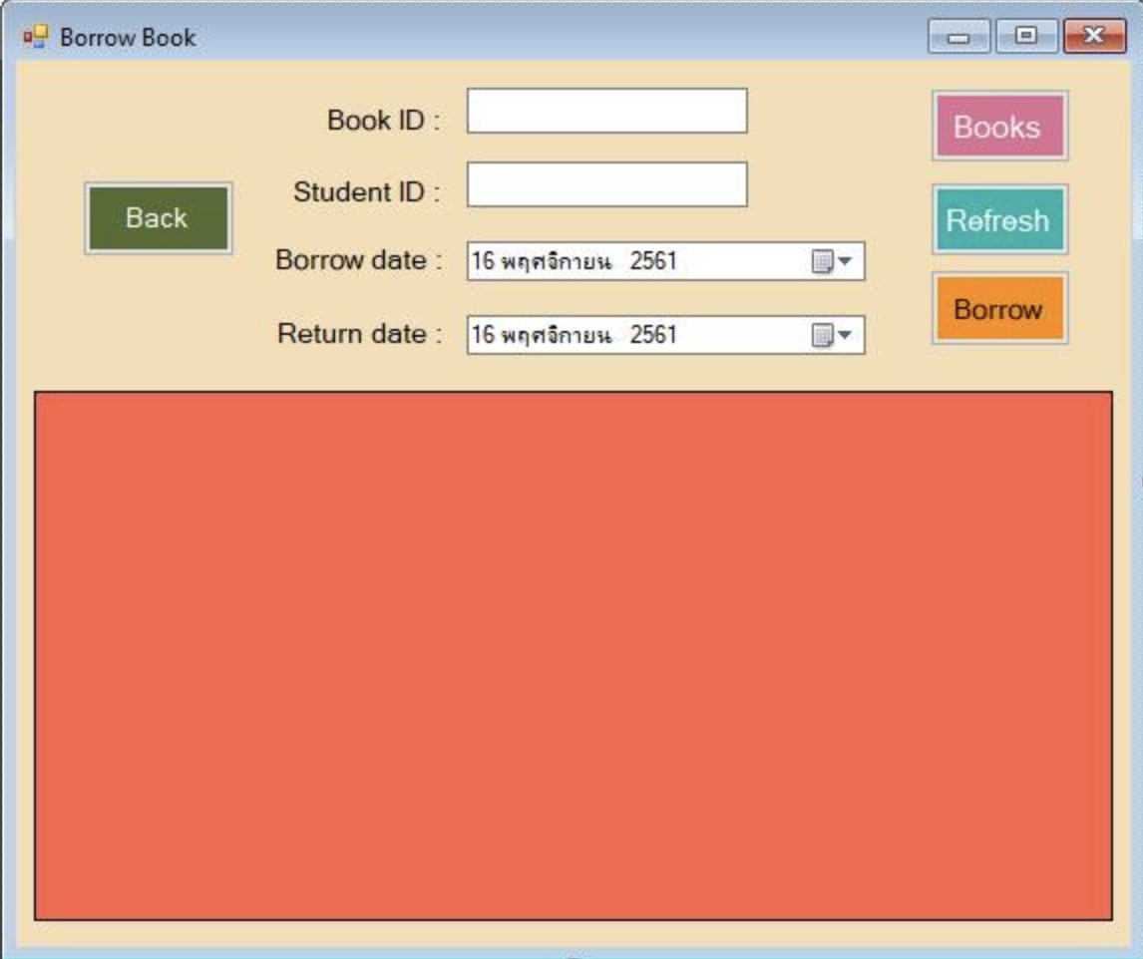1143x959 pixels.
Task: Select the day 16 in Borrow date
Action: click(483, 262)
